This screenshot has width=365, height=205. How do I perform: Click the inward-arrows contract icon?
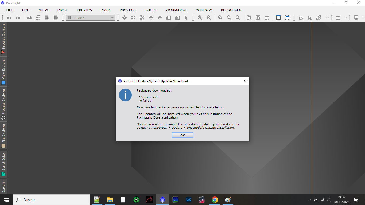coord(142,18)
